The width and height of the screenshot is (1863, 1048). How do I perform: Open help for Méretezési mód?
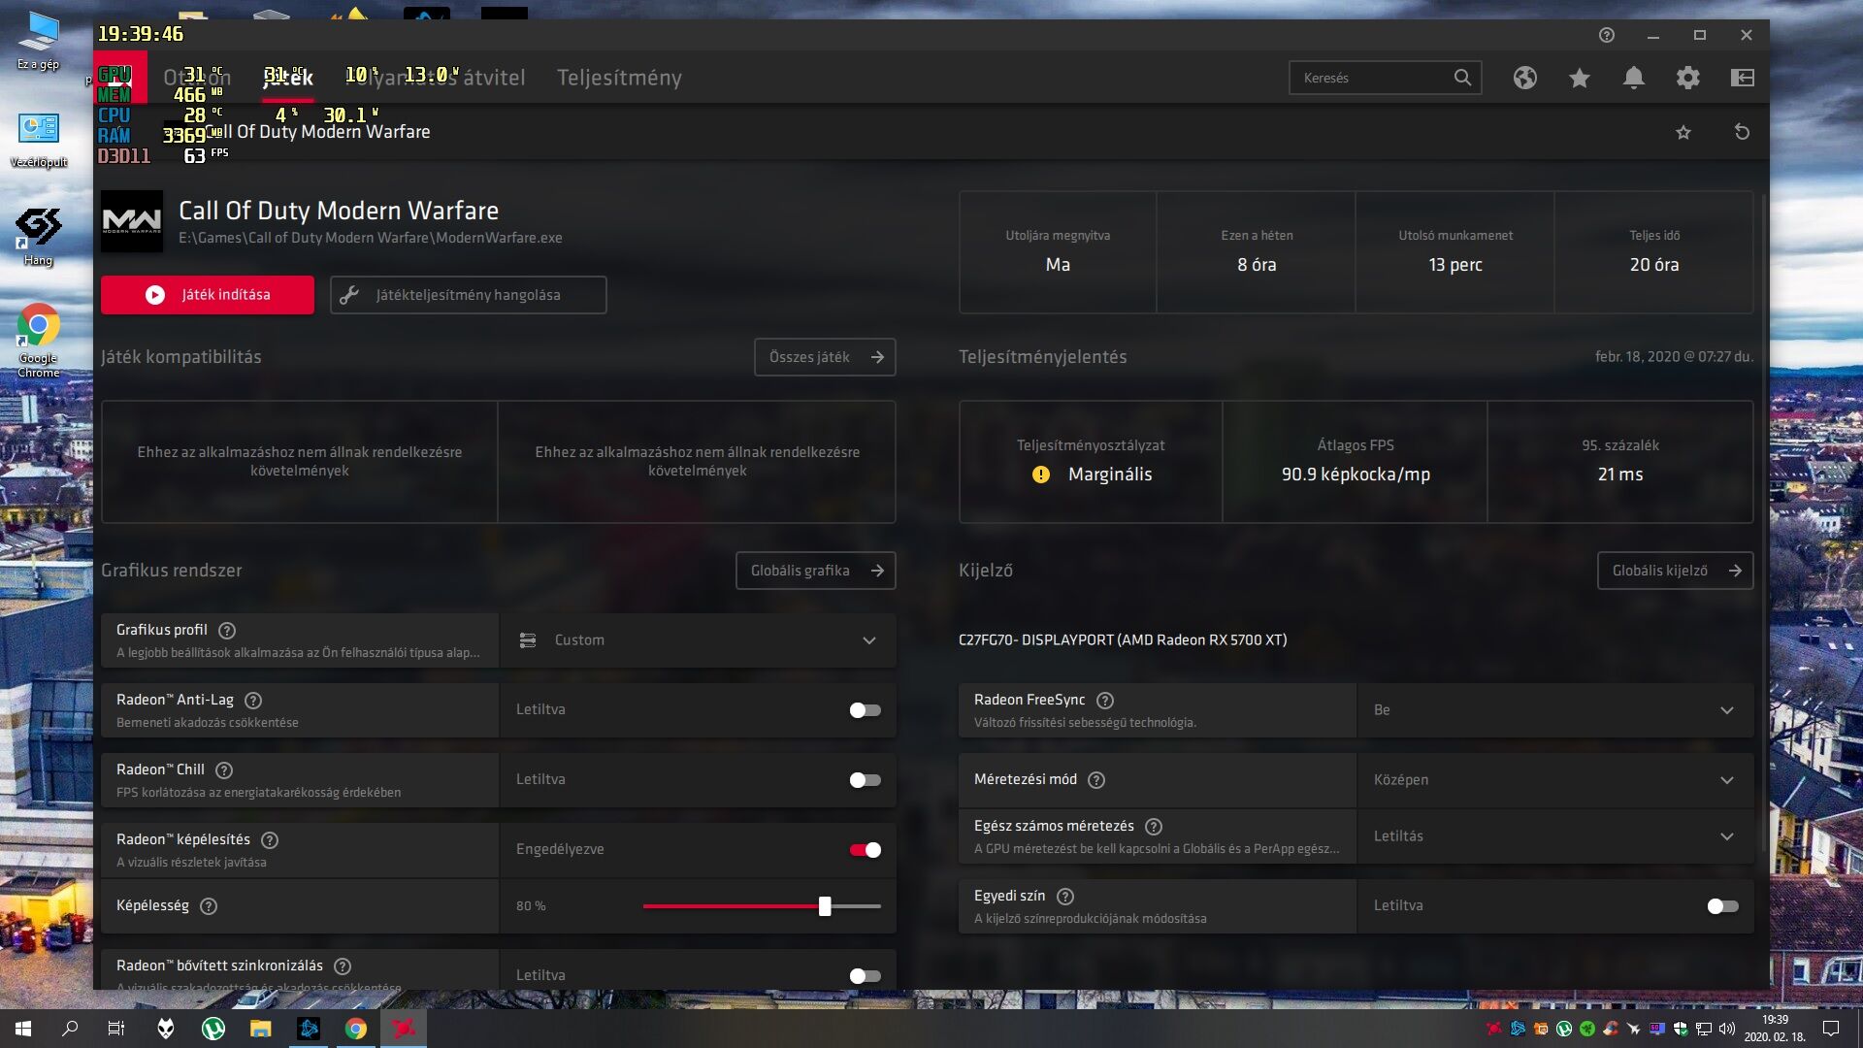pos(1096,780)
